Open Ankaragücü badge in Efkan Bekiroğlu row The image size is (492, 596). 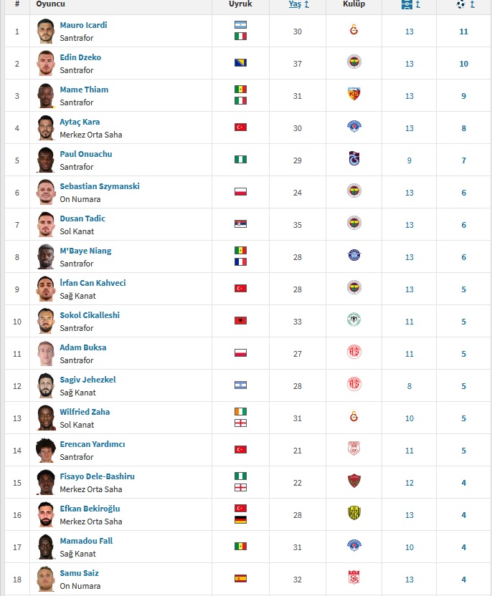[x=354, y=513]
